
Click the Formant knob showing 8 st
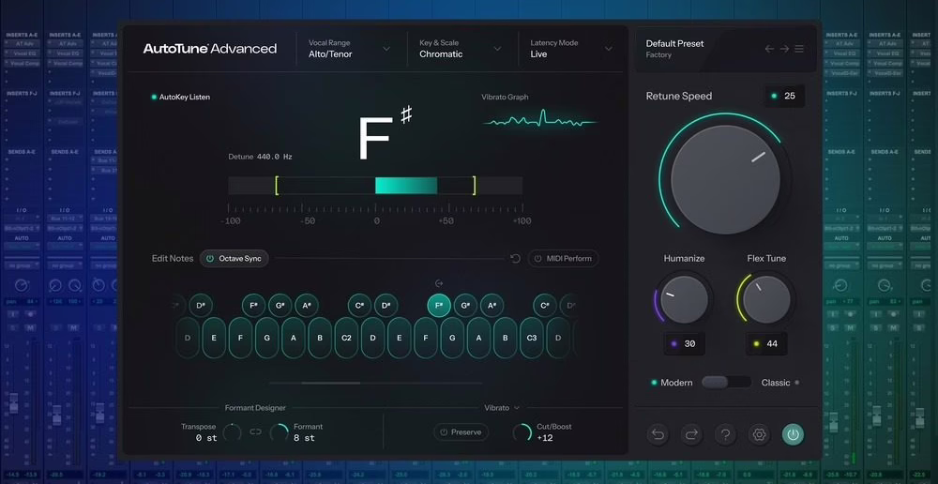tap(280, 432)
